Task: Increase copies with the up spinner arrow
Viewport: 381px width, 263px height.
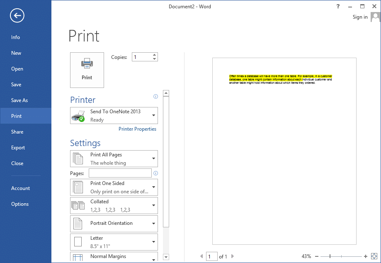Action: click(154, 55)
